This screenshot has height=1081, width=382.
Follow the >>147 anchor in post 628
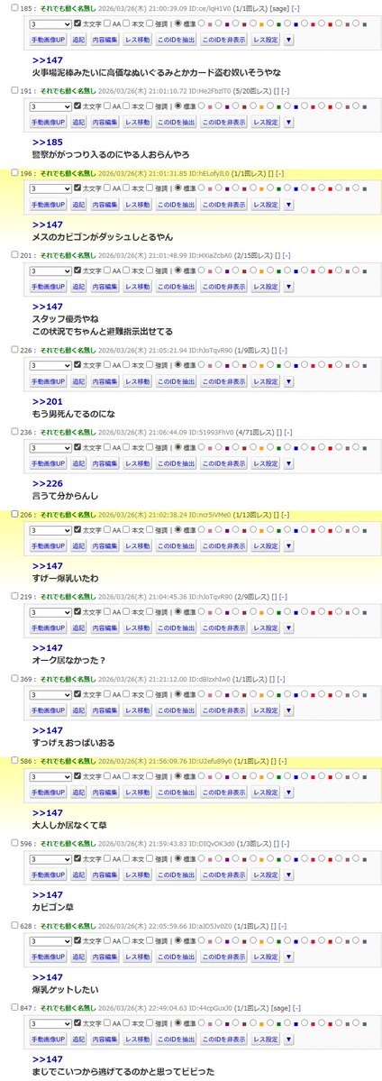(48, 977)
